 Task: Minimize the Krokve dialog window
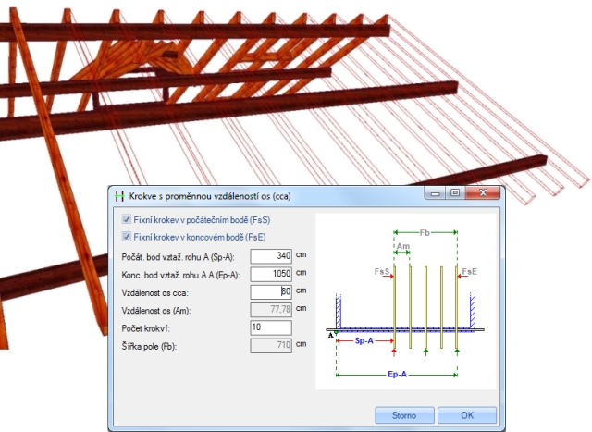coord(436,193)
